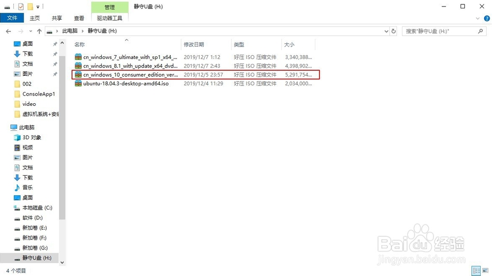
Task: Switch to the 共享 ribbon tab
Action: (57, 18)
